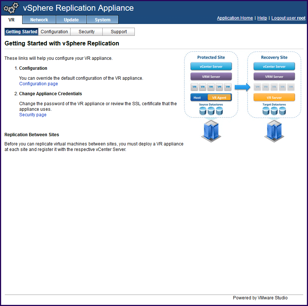Click the 'Getting Started with vSphere Replication' heading
308x306 pixels.
coord(62,44)
